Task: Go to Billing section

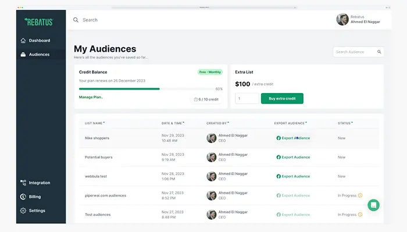Action: [35, 197]
